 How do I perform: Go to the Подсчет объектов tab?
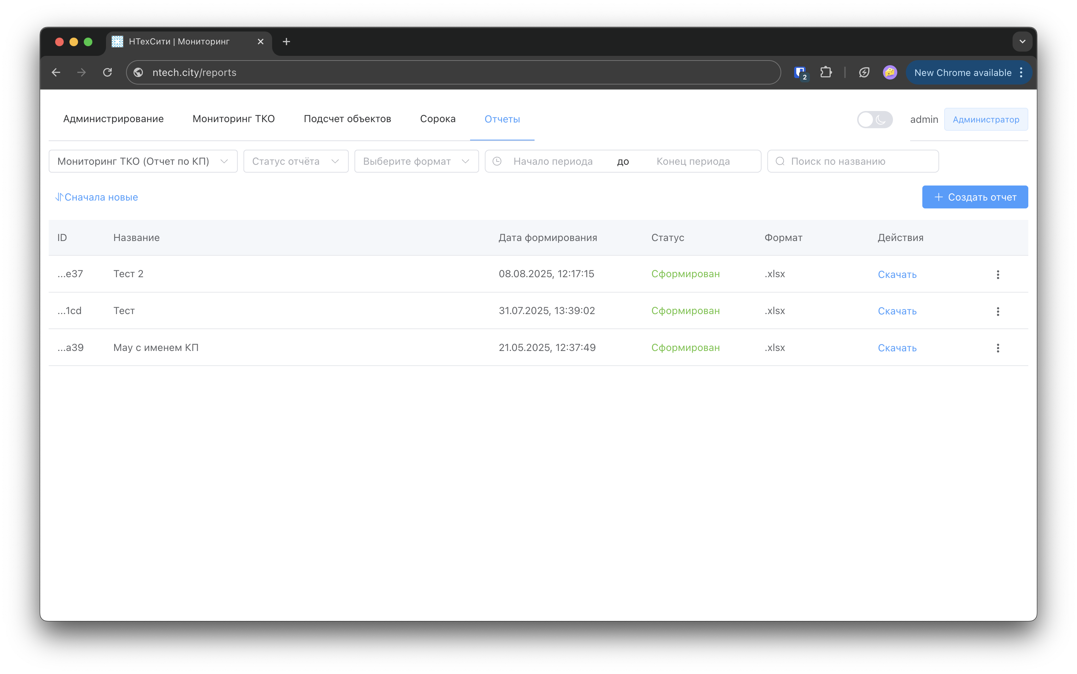(x=347, y=119)
